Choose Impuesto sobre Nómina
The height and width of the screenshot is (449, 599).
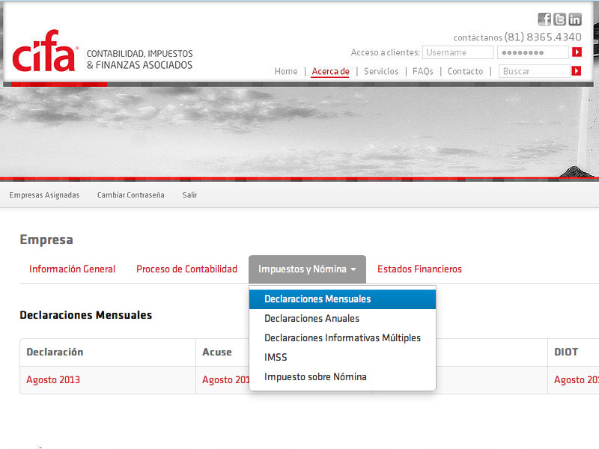coord(315,377)
